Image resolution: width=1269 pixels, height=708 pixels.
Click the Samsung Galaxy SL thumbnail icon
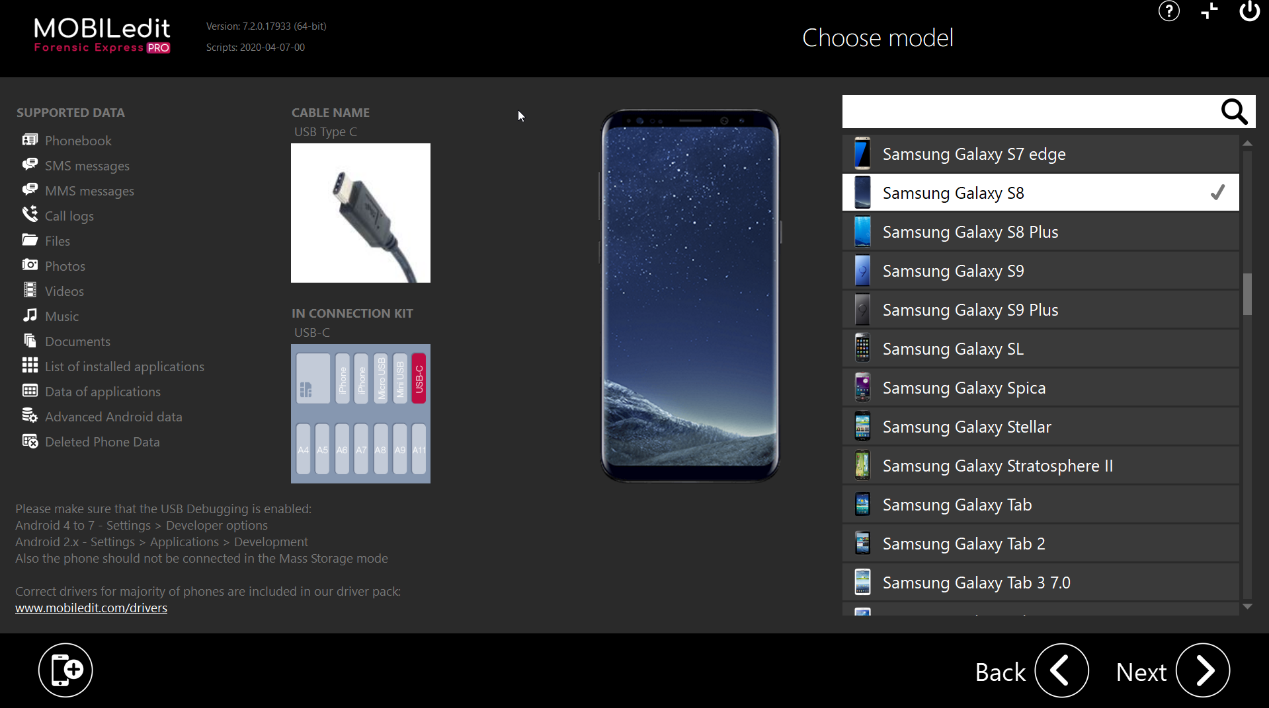[862, 349]
